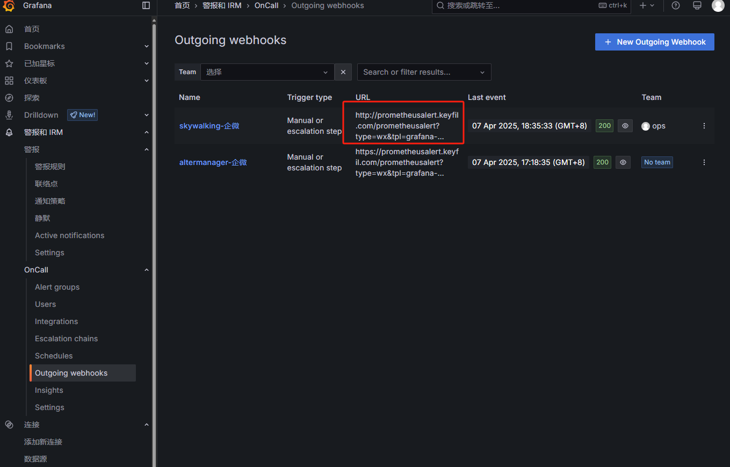Image resolution: width=730 pixels, height=467 pixels.
Task: Open the user avatar profile menu
Action: 718,5
